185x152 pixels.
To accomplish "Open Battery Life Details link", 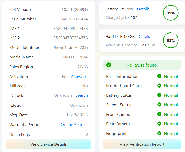I will [x=143, y=9].
